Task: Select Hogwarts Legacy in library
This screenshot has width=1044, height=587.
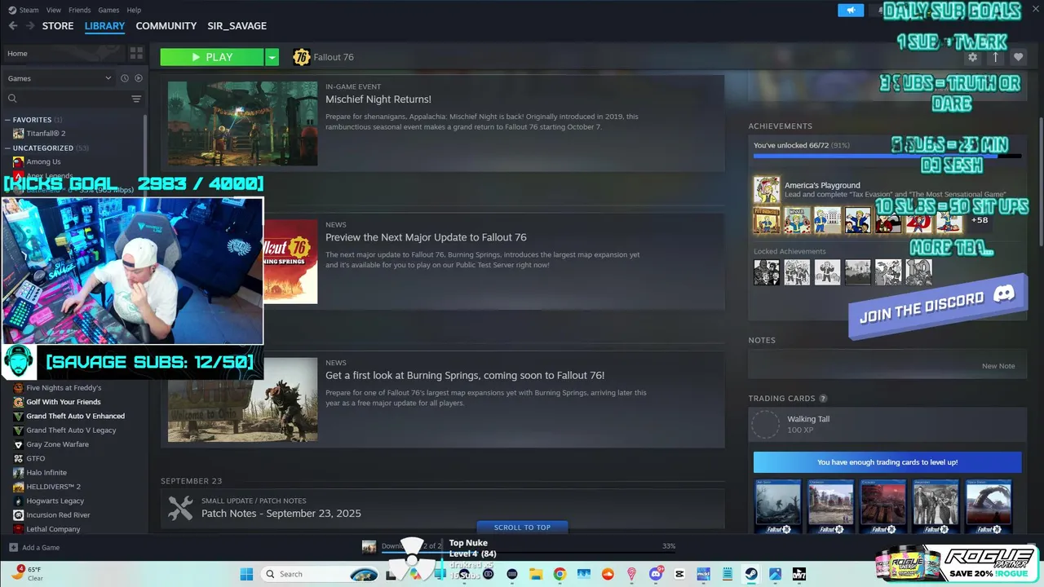Action: click(x=55, y=501)
